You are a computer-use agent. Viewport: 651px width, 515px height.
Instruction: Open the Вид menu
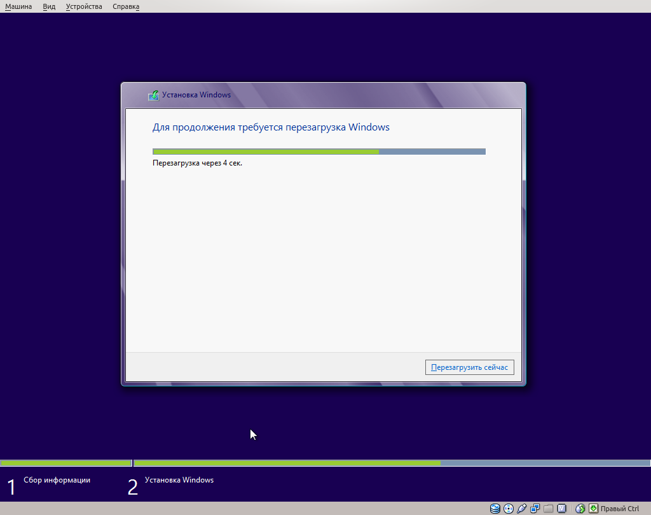[x=48, y=6]
